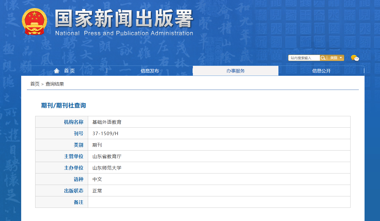The height and width of the screenshot is (221, 380).
Task: Click the 山东省教育厅 supervising unit value
Action: pos(107,156)
